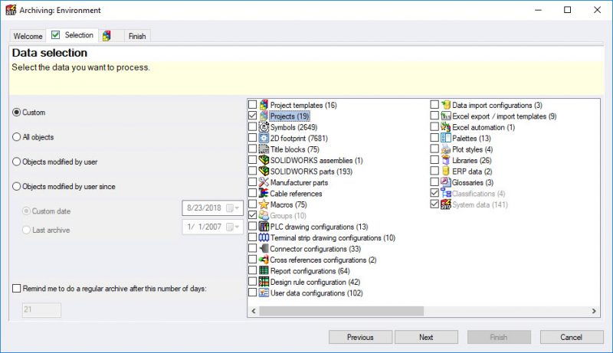Select Objects modified by user since
613x353 pixels.
coord(16,186)
